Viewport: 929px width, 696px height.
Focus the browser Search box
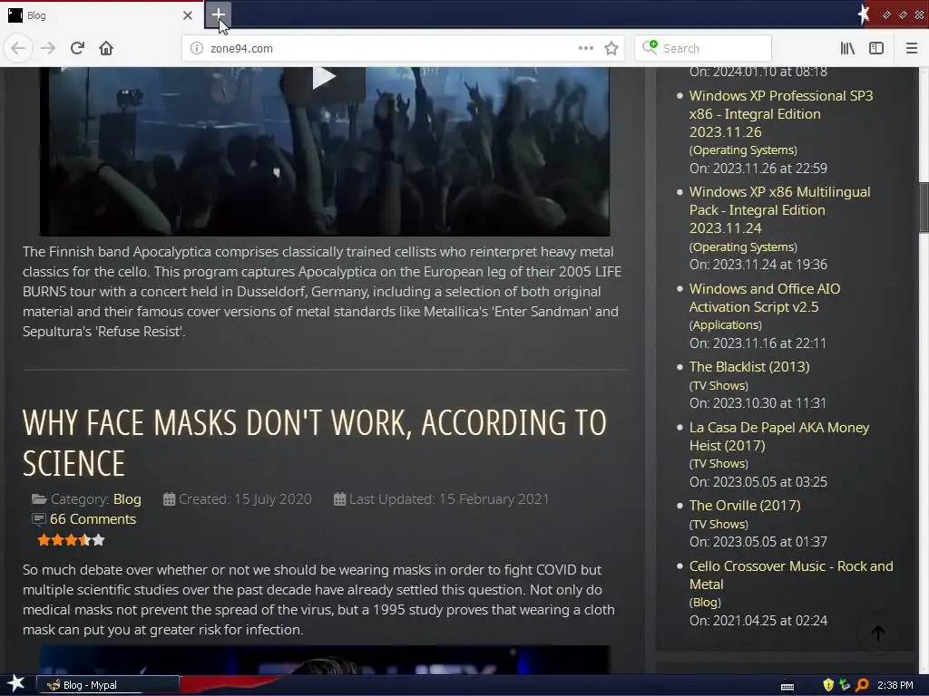pyautogui.click(x=703, y=48)
